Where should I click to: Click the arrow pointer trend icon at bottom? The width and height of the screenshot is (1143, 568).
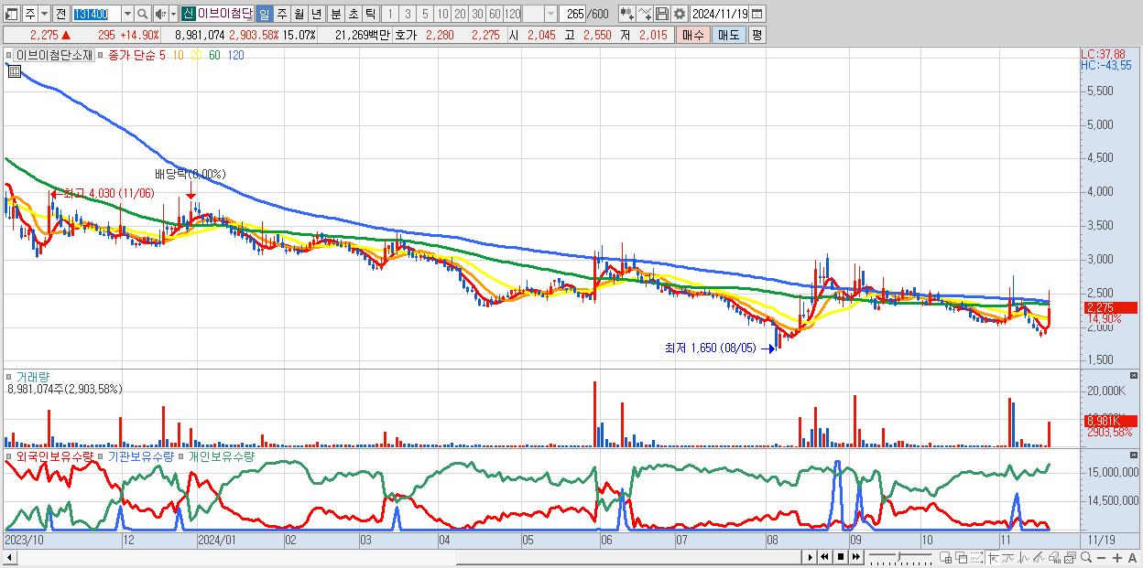994,557
